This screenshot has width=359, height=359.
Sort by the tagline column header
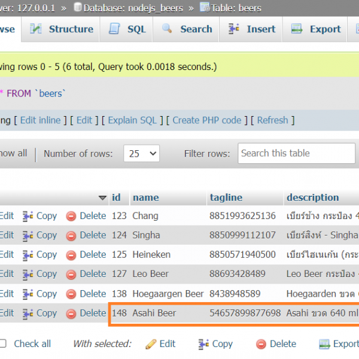[x=226, y=197]
